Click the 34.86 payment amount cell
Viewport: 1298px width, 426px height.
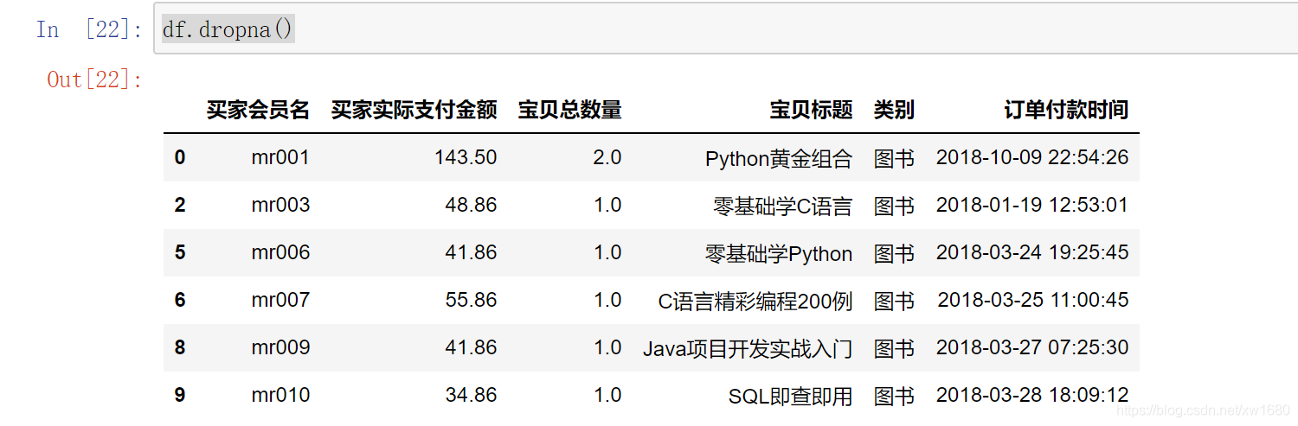tap(472, 395)
